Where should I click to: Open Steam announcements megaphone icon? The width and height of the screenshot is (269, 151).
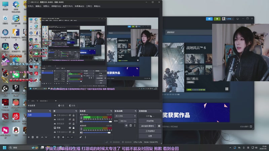tap(209, 19)
